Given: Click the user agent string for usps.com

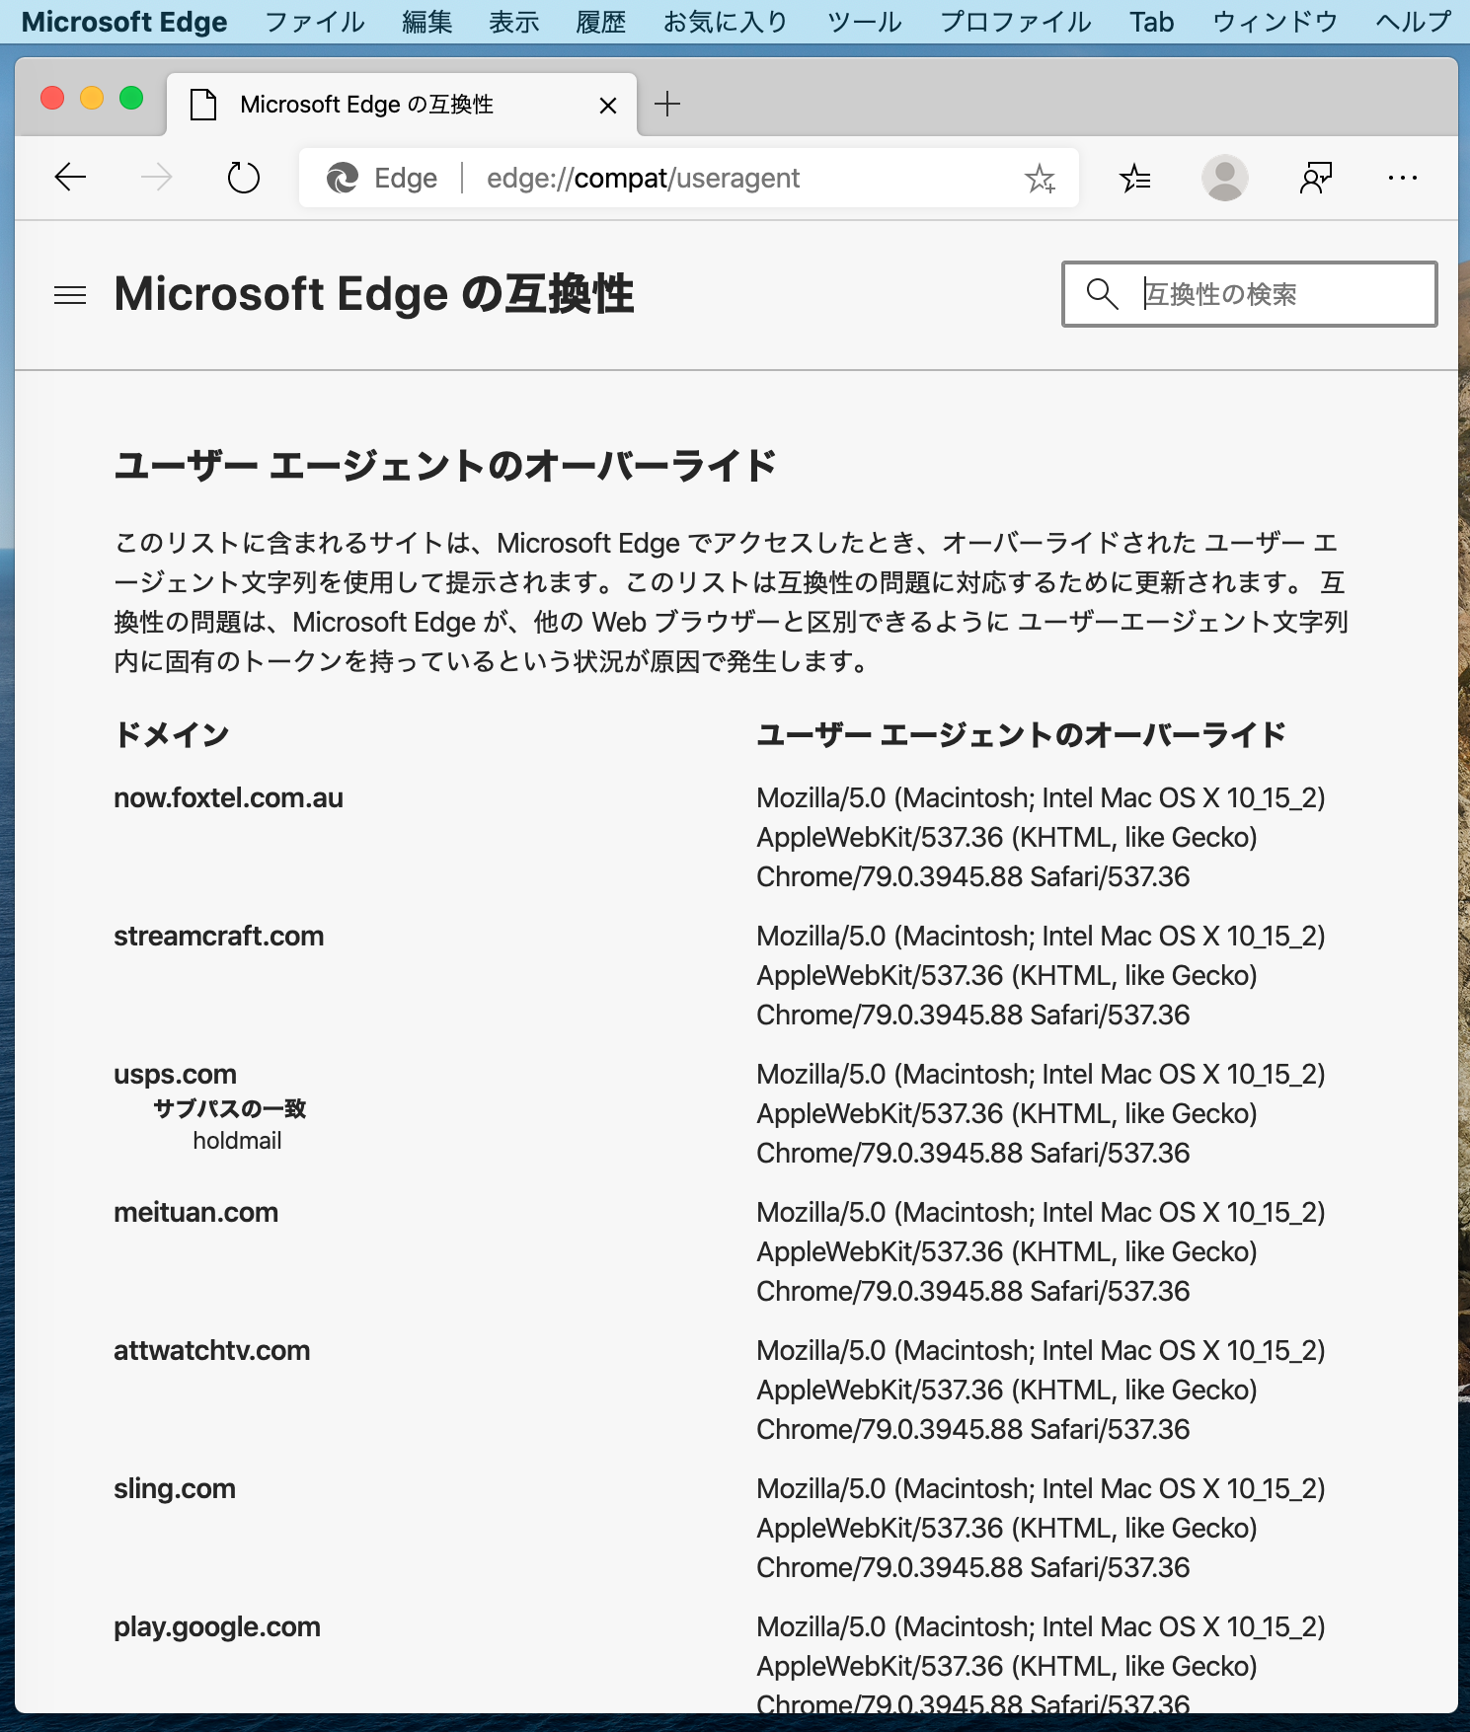Looking at the screenshot, I should 1041,1113.
